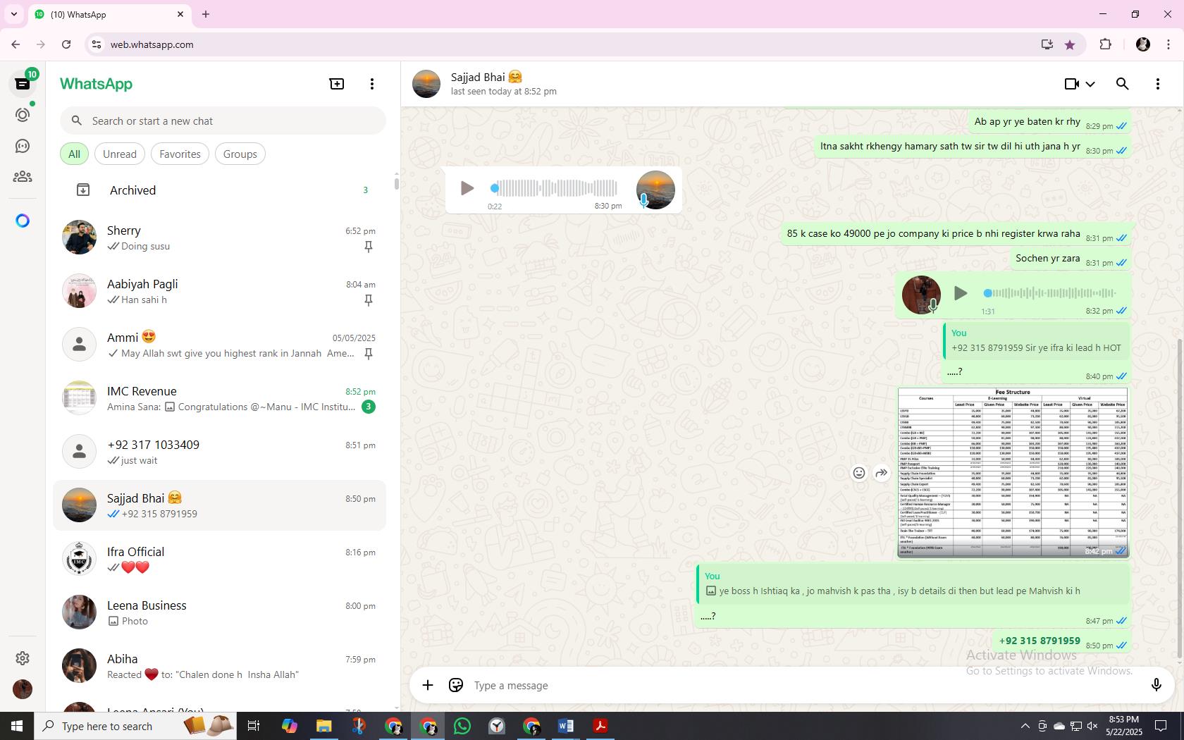Play the 1:31 sent voice message

(x=960, y=292)
